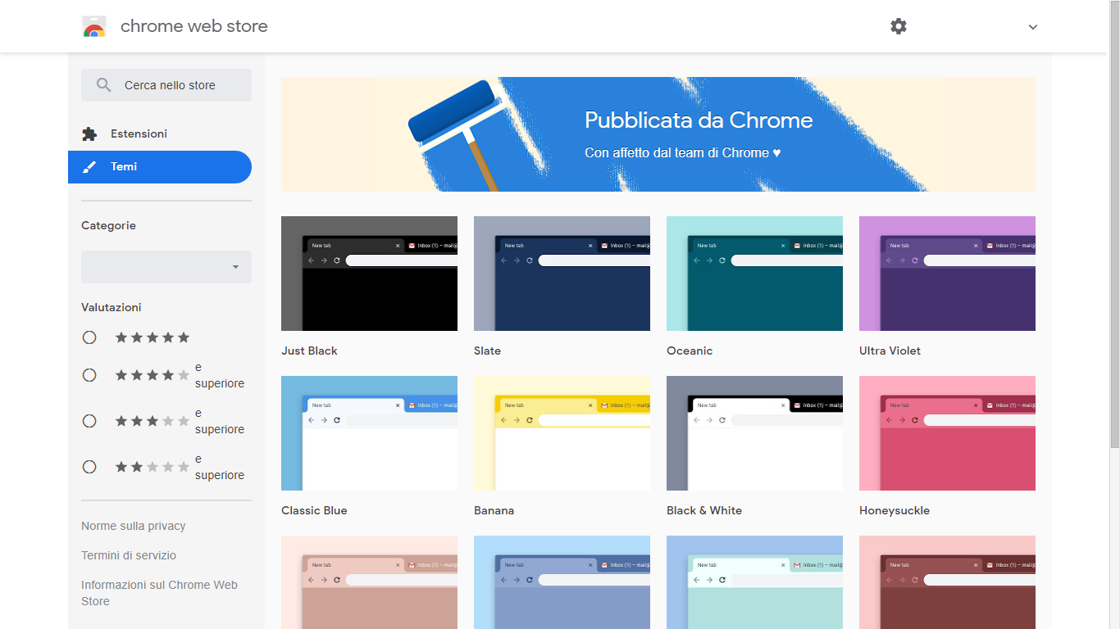Viewport: 1120px width, 629px height.
Task: Focus the 'Cerca nello store' search field
Action: tap(166, 85)
